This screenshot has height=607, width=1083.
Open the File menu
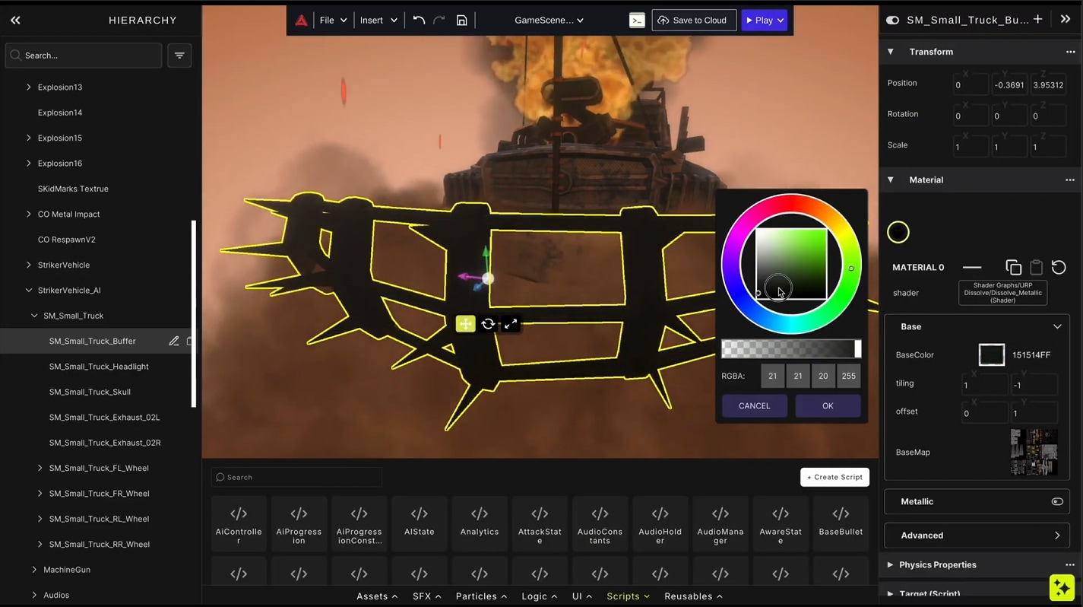pos(333,21)
